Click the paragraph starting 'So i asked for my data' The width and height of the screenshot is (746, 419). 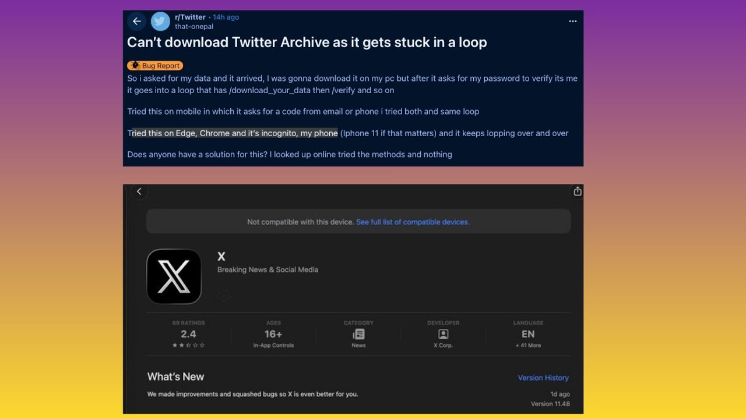[x=353, y=84]
